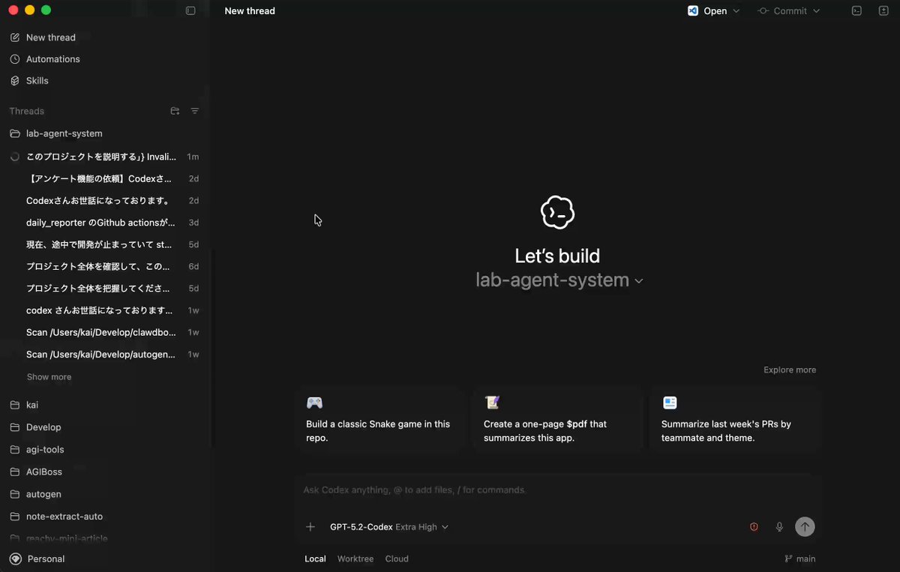Click the game controller icon on Snake card
900x572 pixels.
pos(314,403)
